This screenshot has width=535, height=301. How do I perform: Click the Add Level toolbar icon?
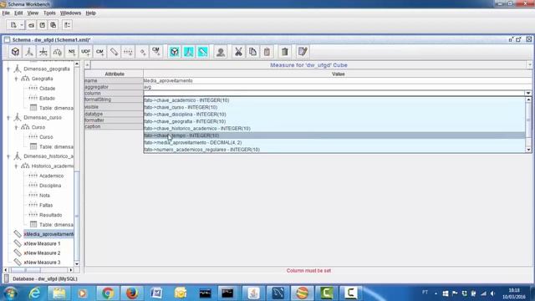128,52
